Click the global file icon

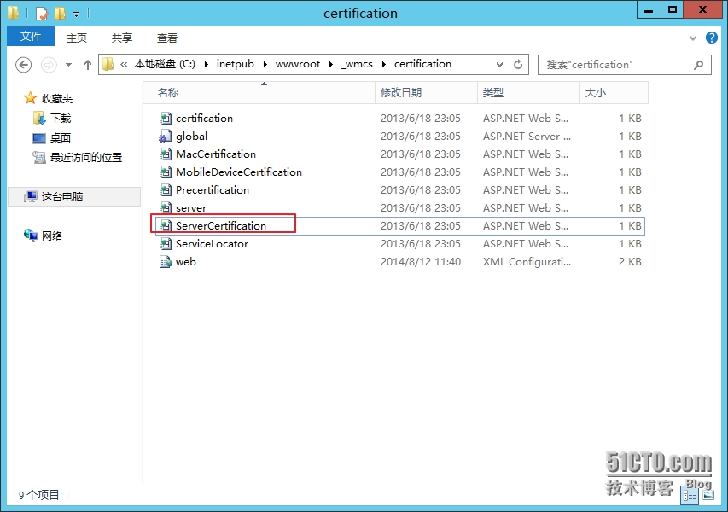(166, 137)
